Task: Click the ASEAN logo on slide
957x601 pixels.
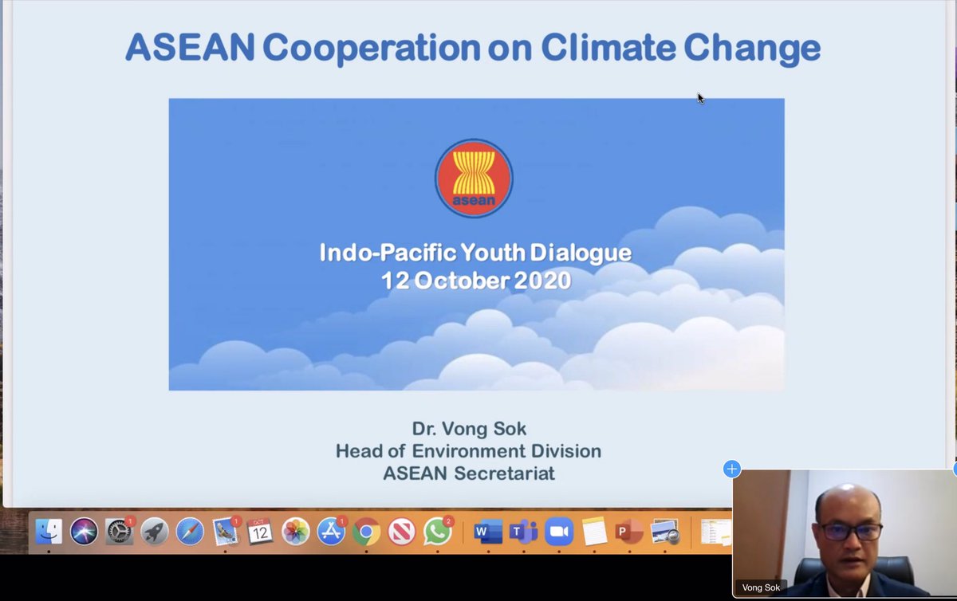Action: coord(474,178)
